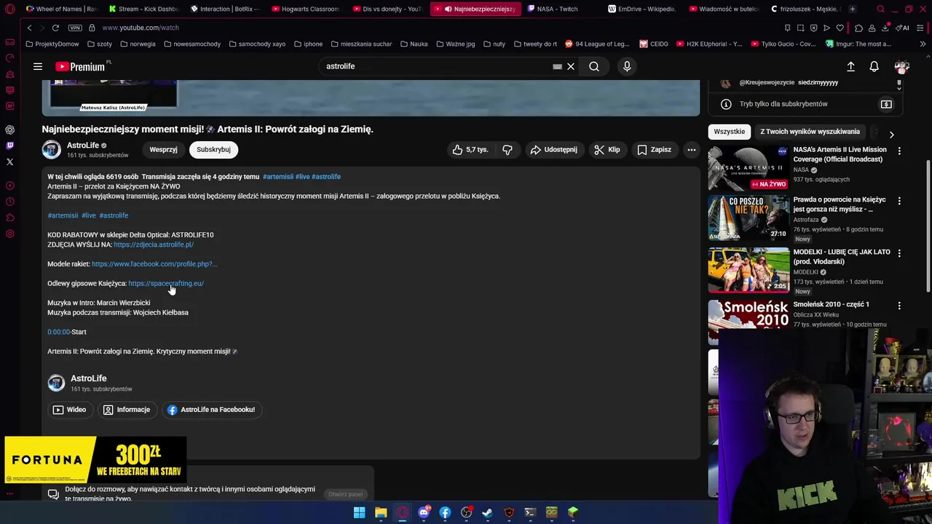The height and width of the screenshot is (524, 932).
Task: Open Twitch in the Opera sidebar
Action: pos(9,146)
